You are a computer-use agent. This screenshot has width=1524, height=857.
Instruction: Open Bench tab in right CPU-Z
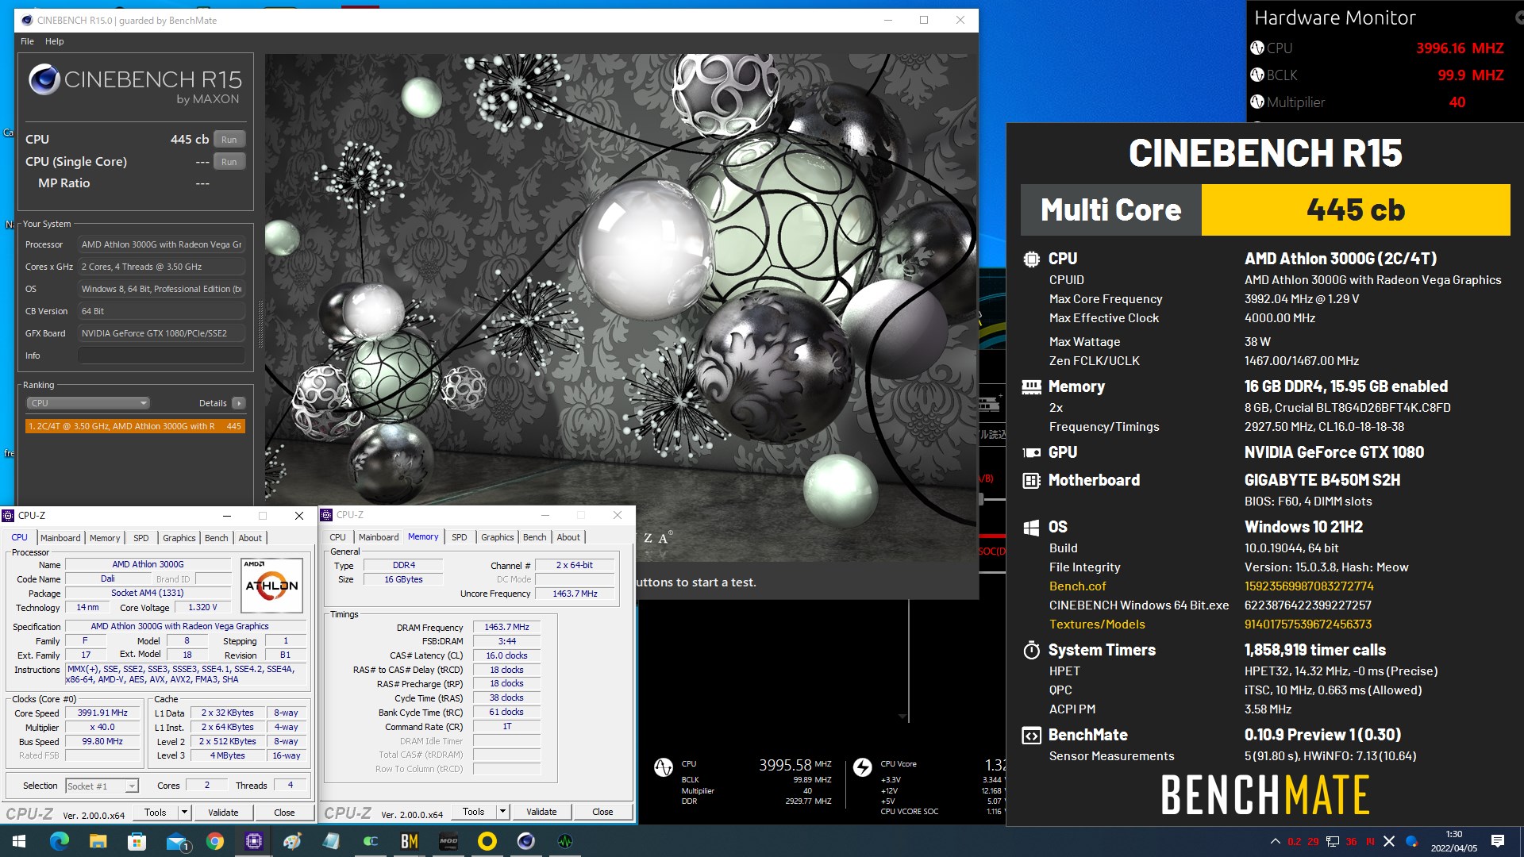coord(535,537)
